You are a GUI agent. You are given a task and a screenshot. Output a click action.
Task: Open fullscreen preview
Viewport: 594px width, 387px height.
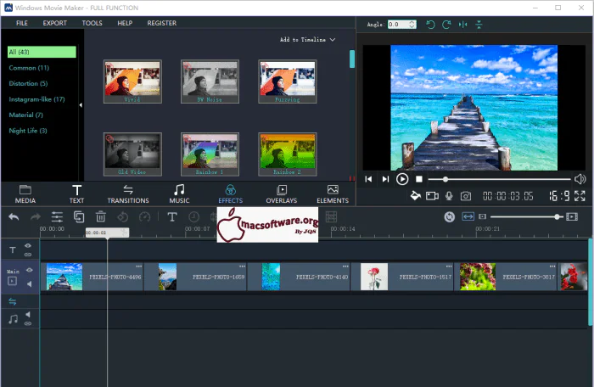(x=580, y=195)
